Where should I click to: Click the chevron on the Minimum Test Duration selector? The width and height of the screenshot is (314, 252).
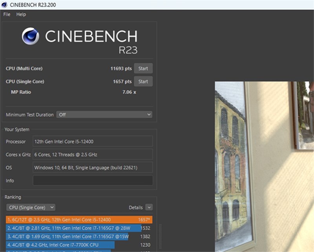click(x=149, y=114)
